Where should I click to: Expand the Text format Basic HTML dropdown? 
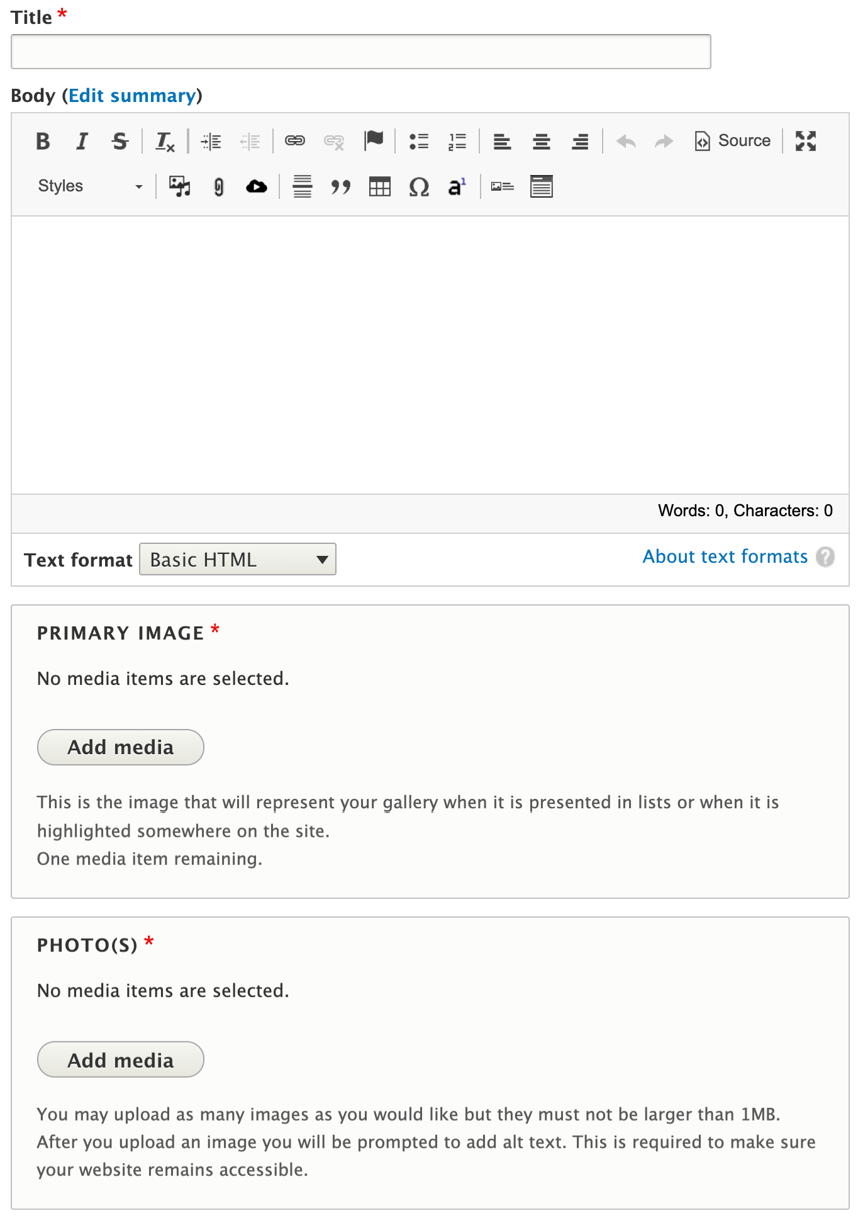238,559
